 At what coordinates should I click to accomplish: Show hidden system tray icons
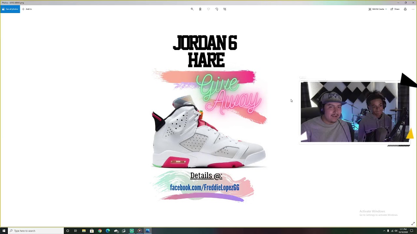(x=384, y=231)
